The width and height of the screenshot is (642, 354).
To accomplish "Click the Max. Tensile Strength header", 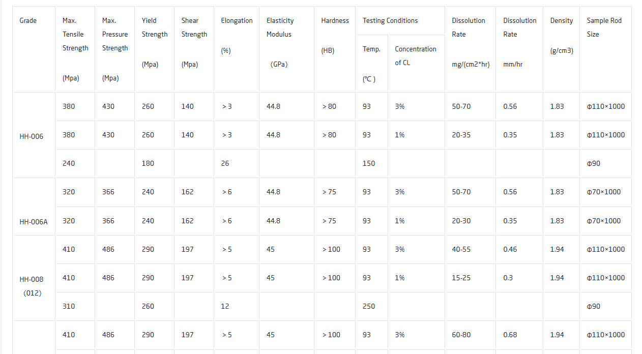I will (x=75, y=49).
